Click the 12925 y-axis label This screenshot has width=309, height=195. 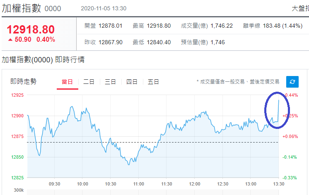17,95
